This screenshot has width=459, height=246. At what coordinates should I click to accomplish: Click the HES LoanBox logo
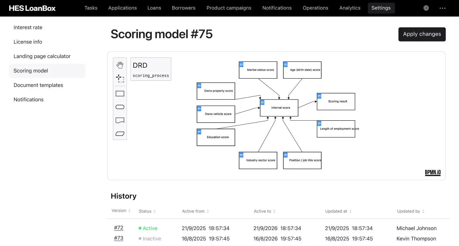pyautogui.click(x=32, y=8)
